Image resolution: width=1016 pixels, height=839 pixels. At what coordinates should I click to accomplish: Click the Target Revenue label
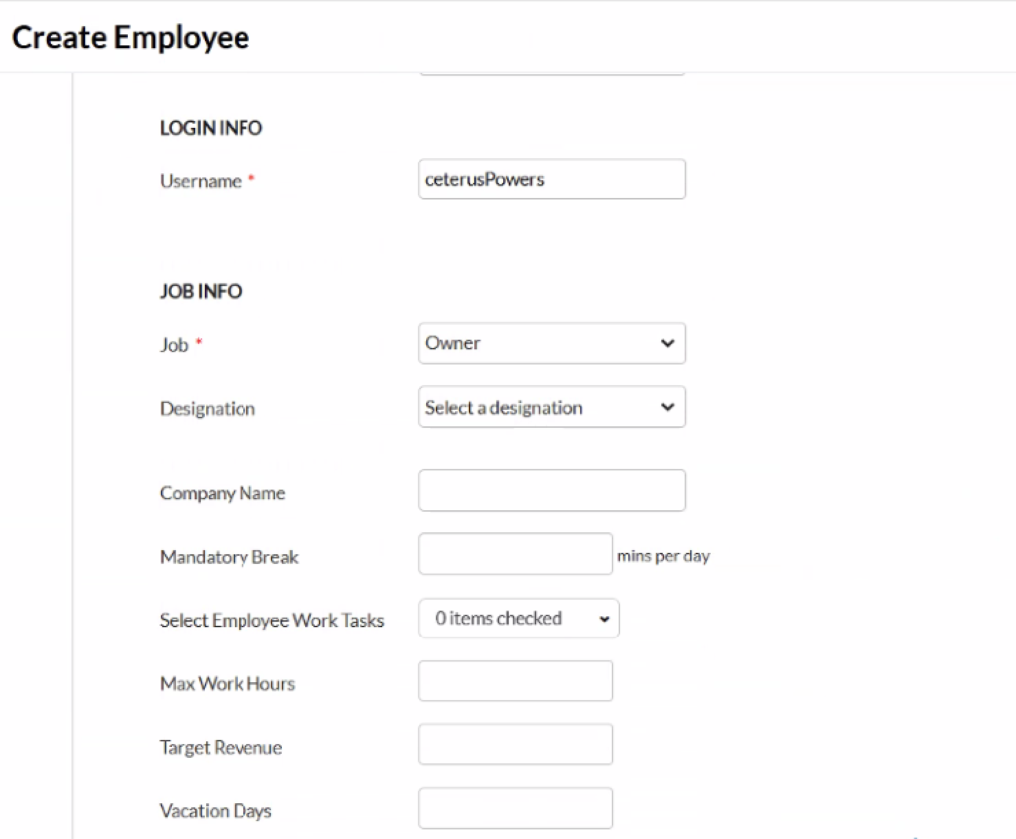(x=221, y=748)
